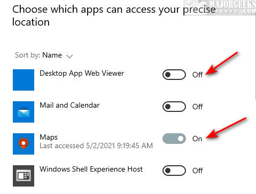
Task: Click the Mail and Calendar envelope icon
Action: [24, 112]
